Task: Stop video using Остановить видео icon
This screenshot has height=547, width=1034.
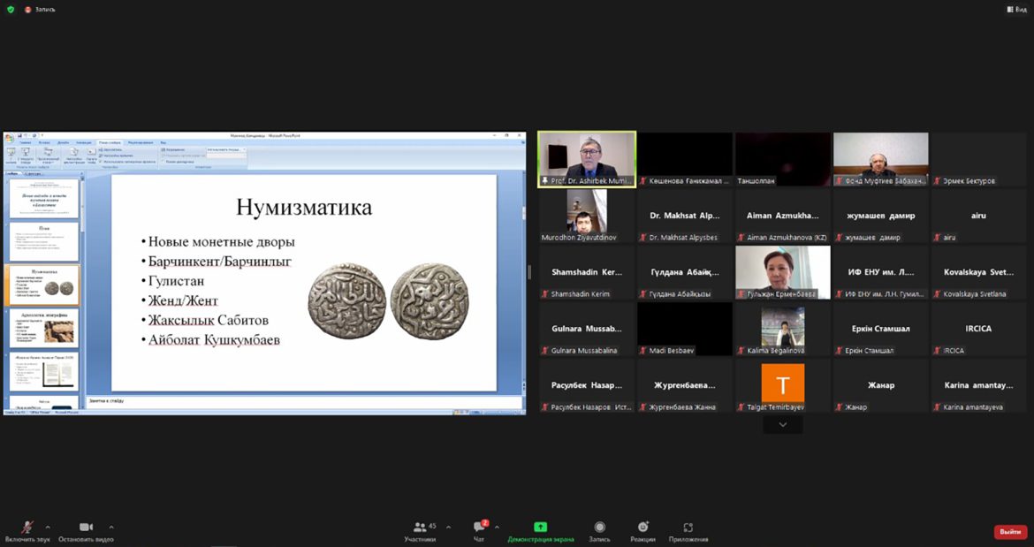Action: pyautogui.click(x=86, y=527)
